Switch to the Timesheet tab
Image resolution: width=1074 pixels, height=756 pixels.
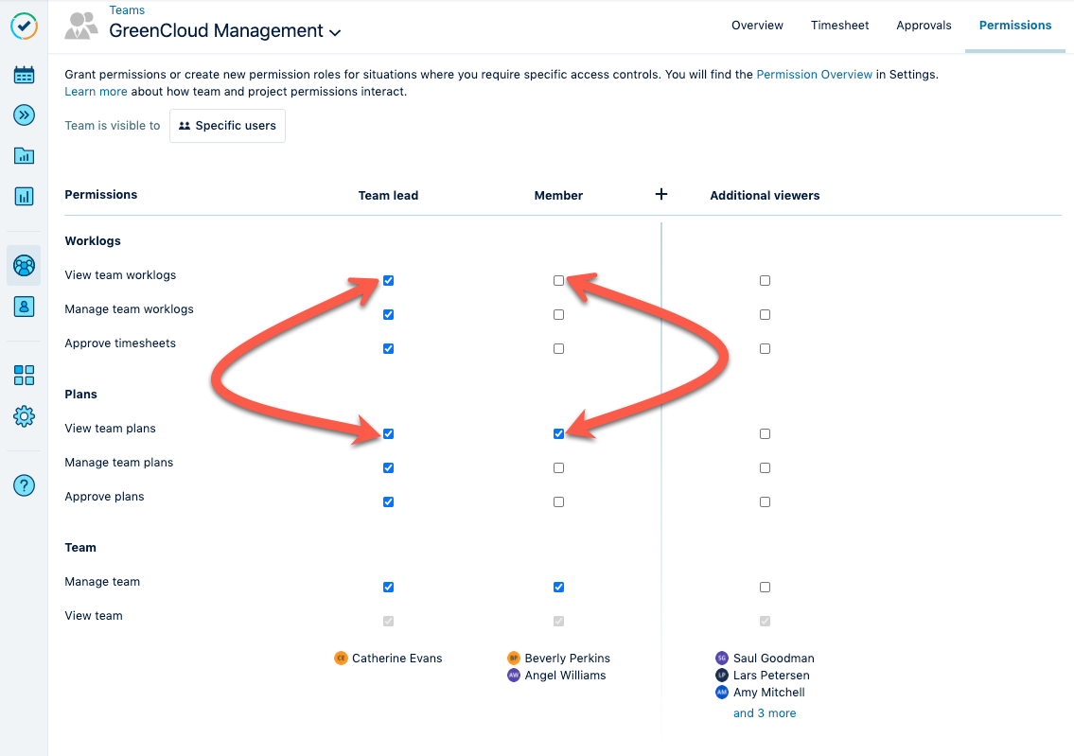(x=839, y=26)
